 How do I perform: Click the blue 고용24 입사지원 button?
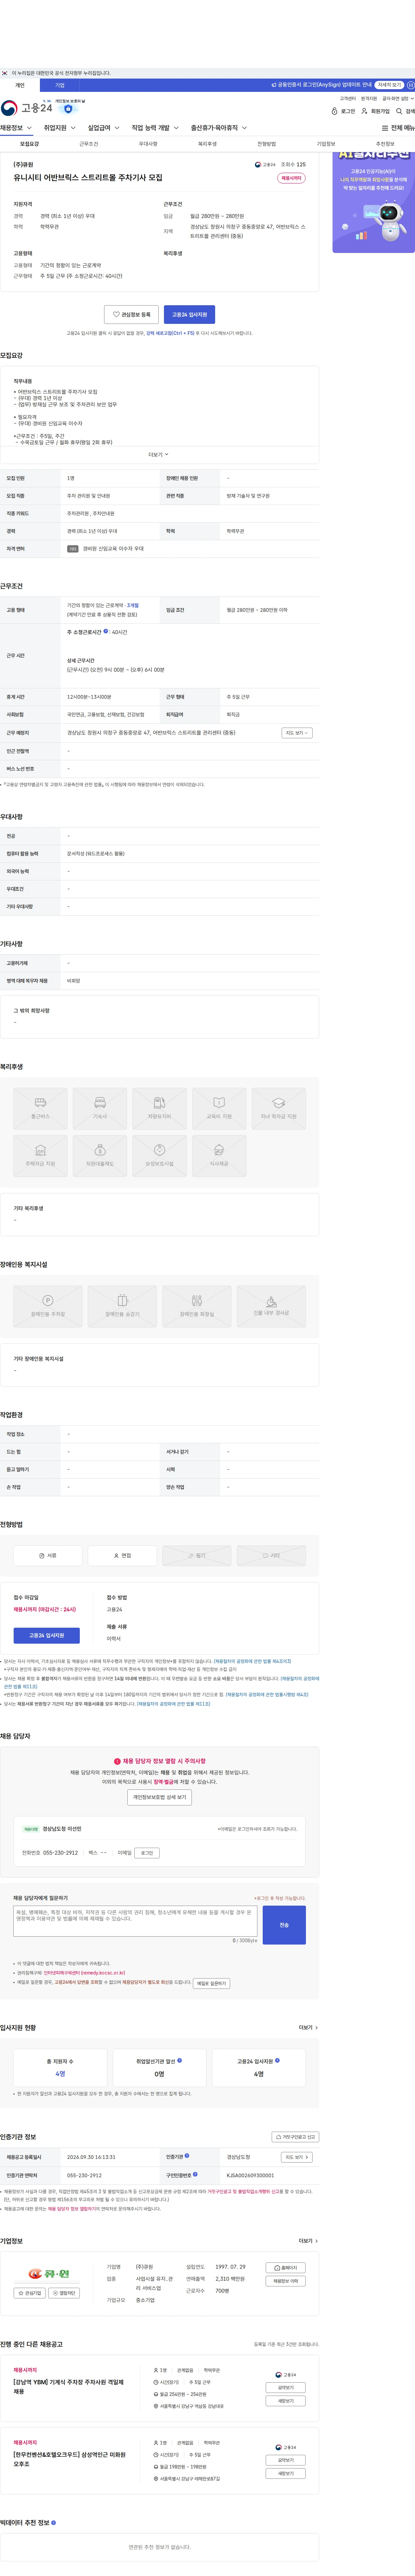[x=189, y=314]
